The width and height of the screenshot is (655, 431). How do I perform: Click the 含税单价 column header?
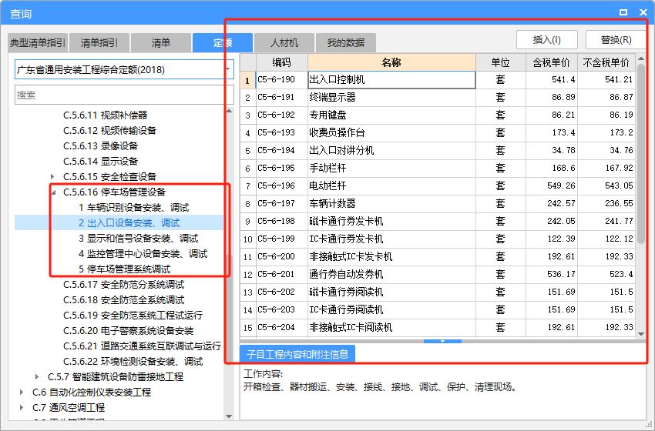click(x=552, y=62)
